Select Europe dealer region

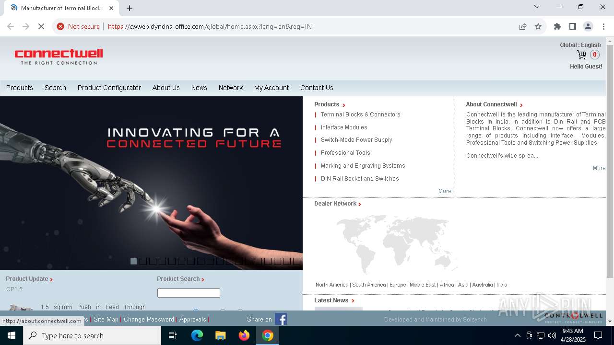398,285
